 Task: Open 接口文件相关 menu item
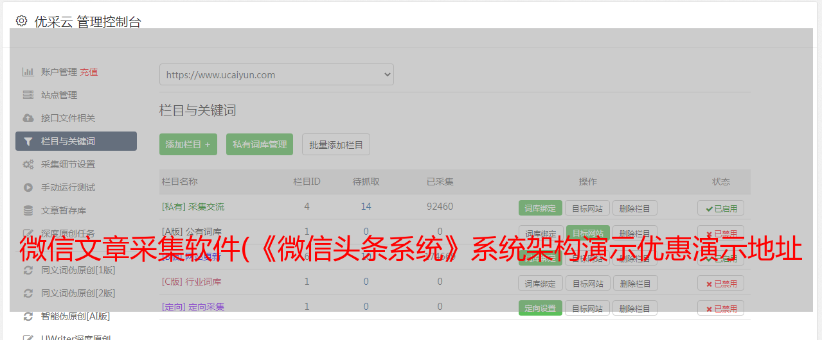click(68, 118)
